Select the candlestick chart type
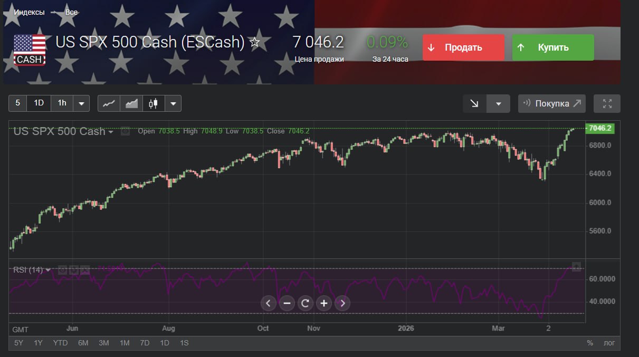Viewport: 639px width, 357px height. click(154, 103)
